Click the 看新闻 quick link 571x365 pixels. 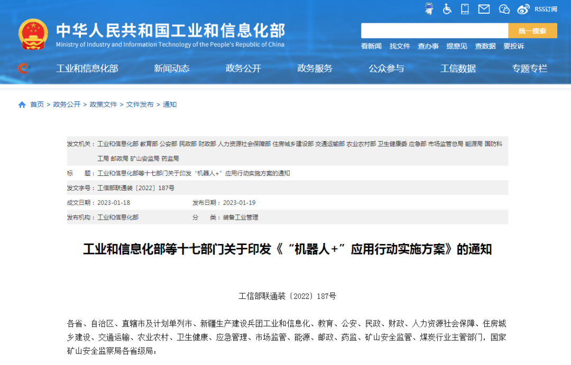[x=371, y=46]
